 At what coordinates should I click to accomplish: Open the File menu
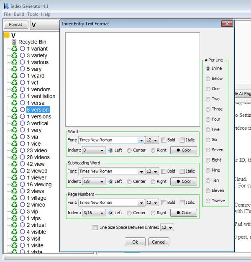pos(7,14)
